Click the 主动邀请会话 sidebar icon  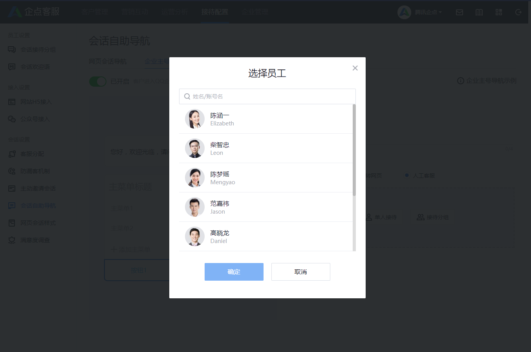coord(12,189)
